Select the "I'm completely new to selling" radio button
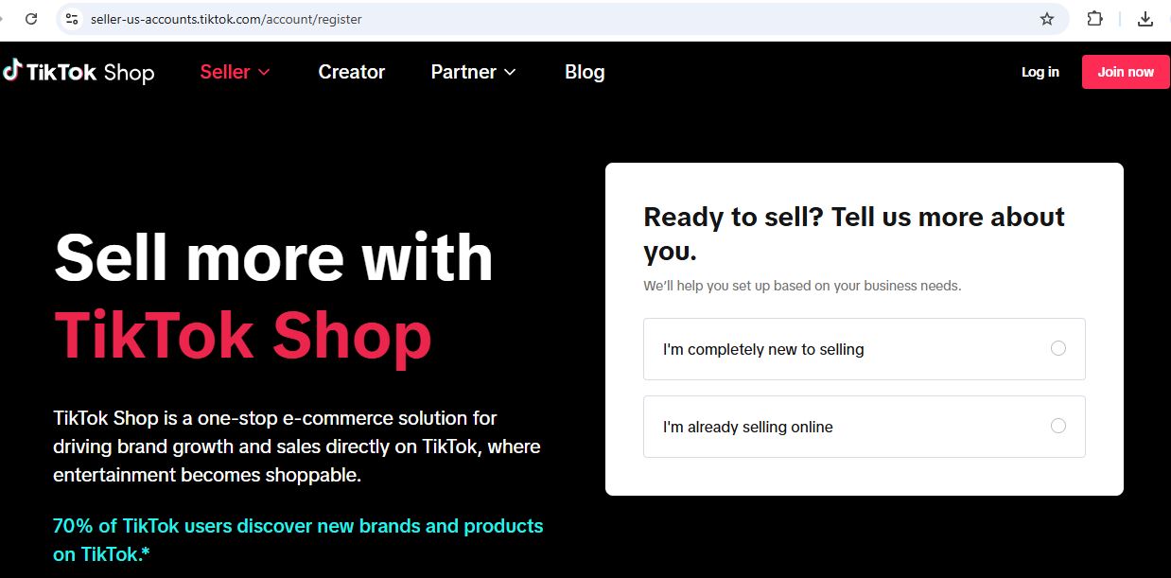This screenshot has height=578, width=1171. [1058, 348]
